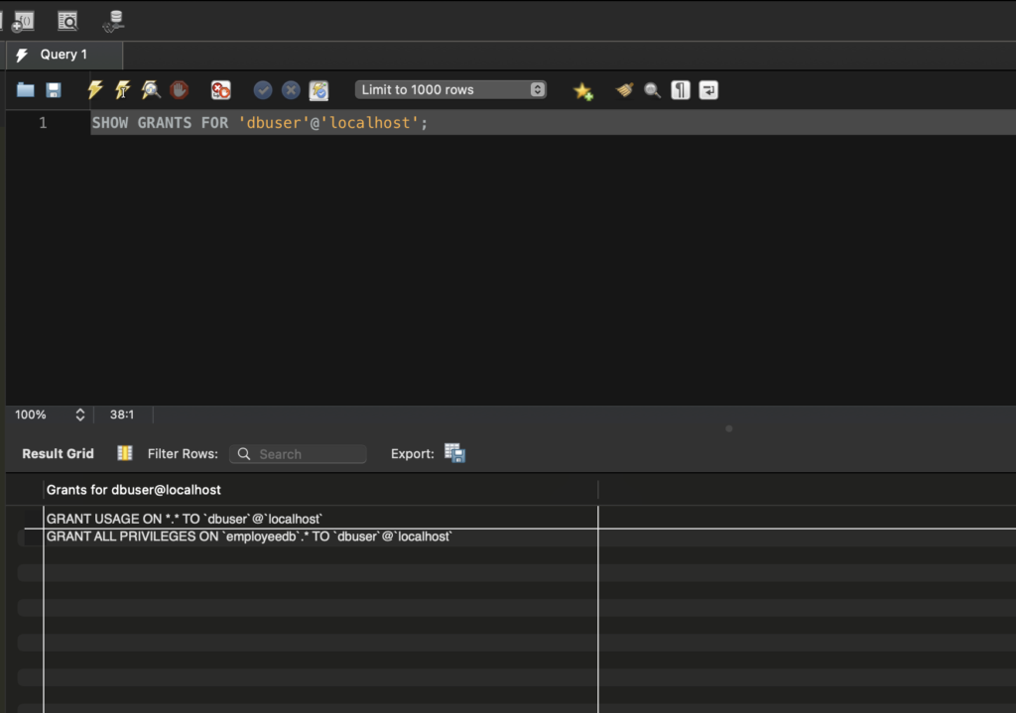1016x713 pixels.
Task: Toggle continue-on-error for script execution
Action: coord(220,90)
